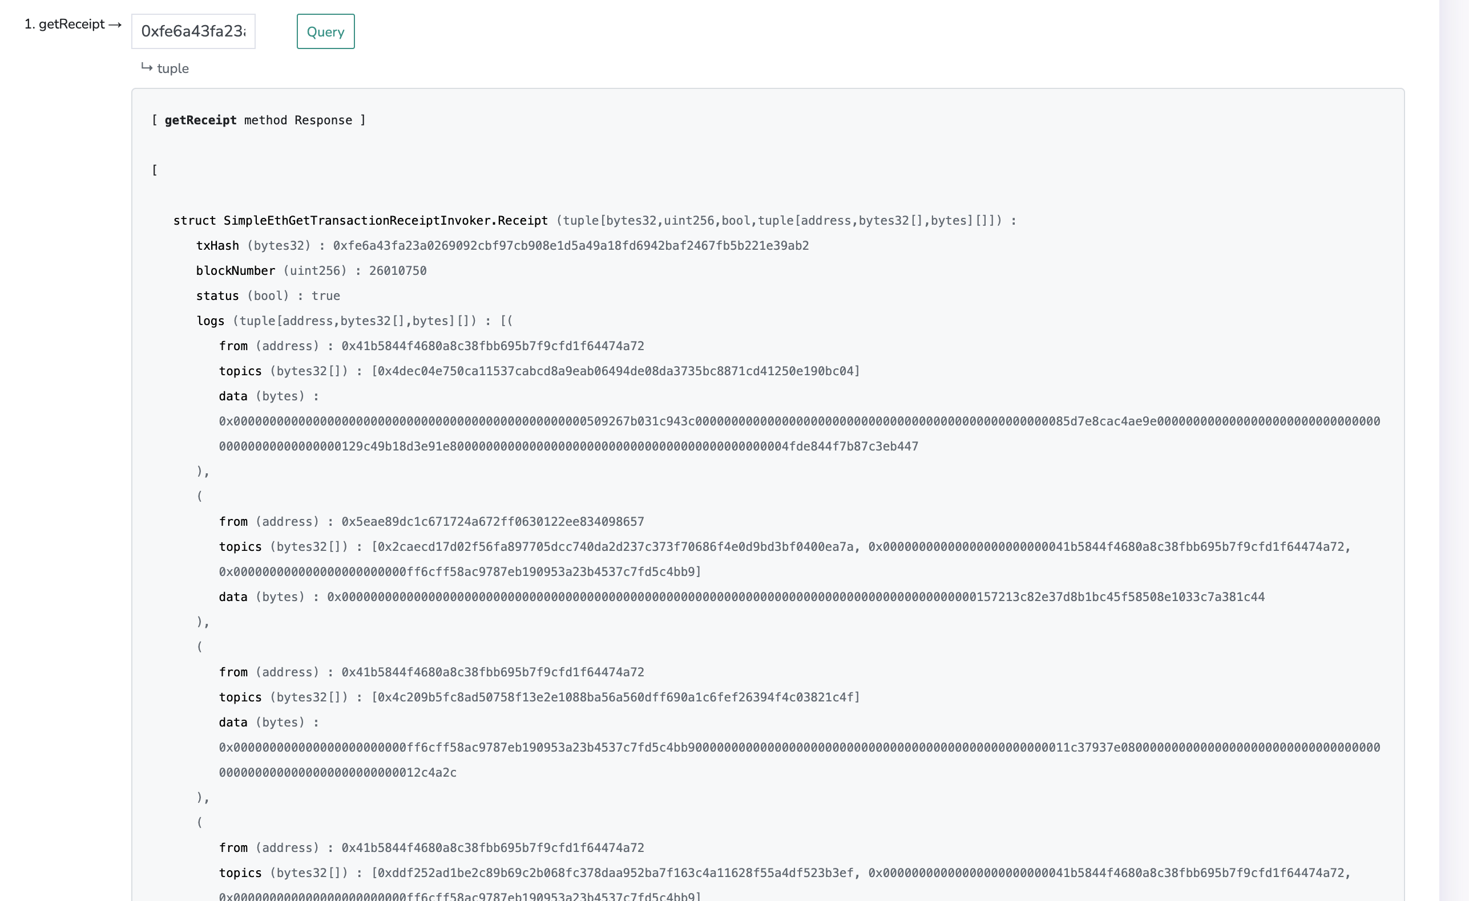Select the logs field label
This screenshot has height=901, width=1469.
click(210, 320)
